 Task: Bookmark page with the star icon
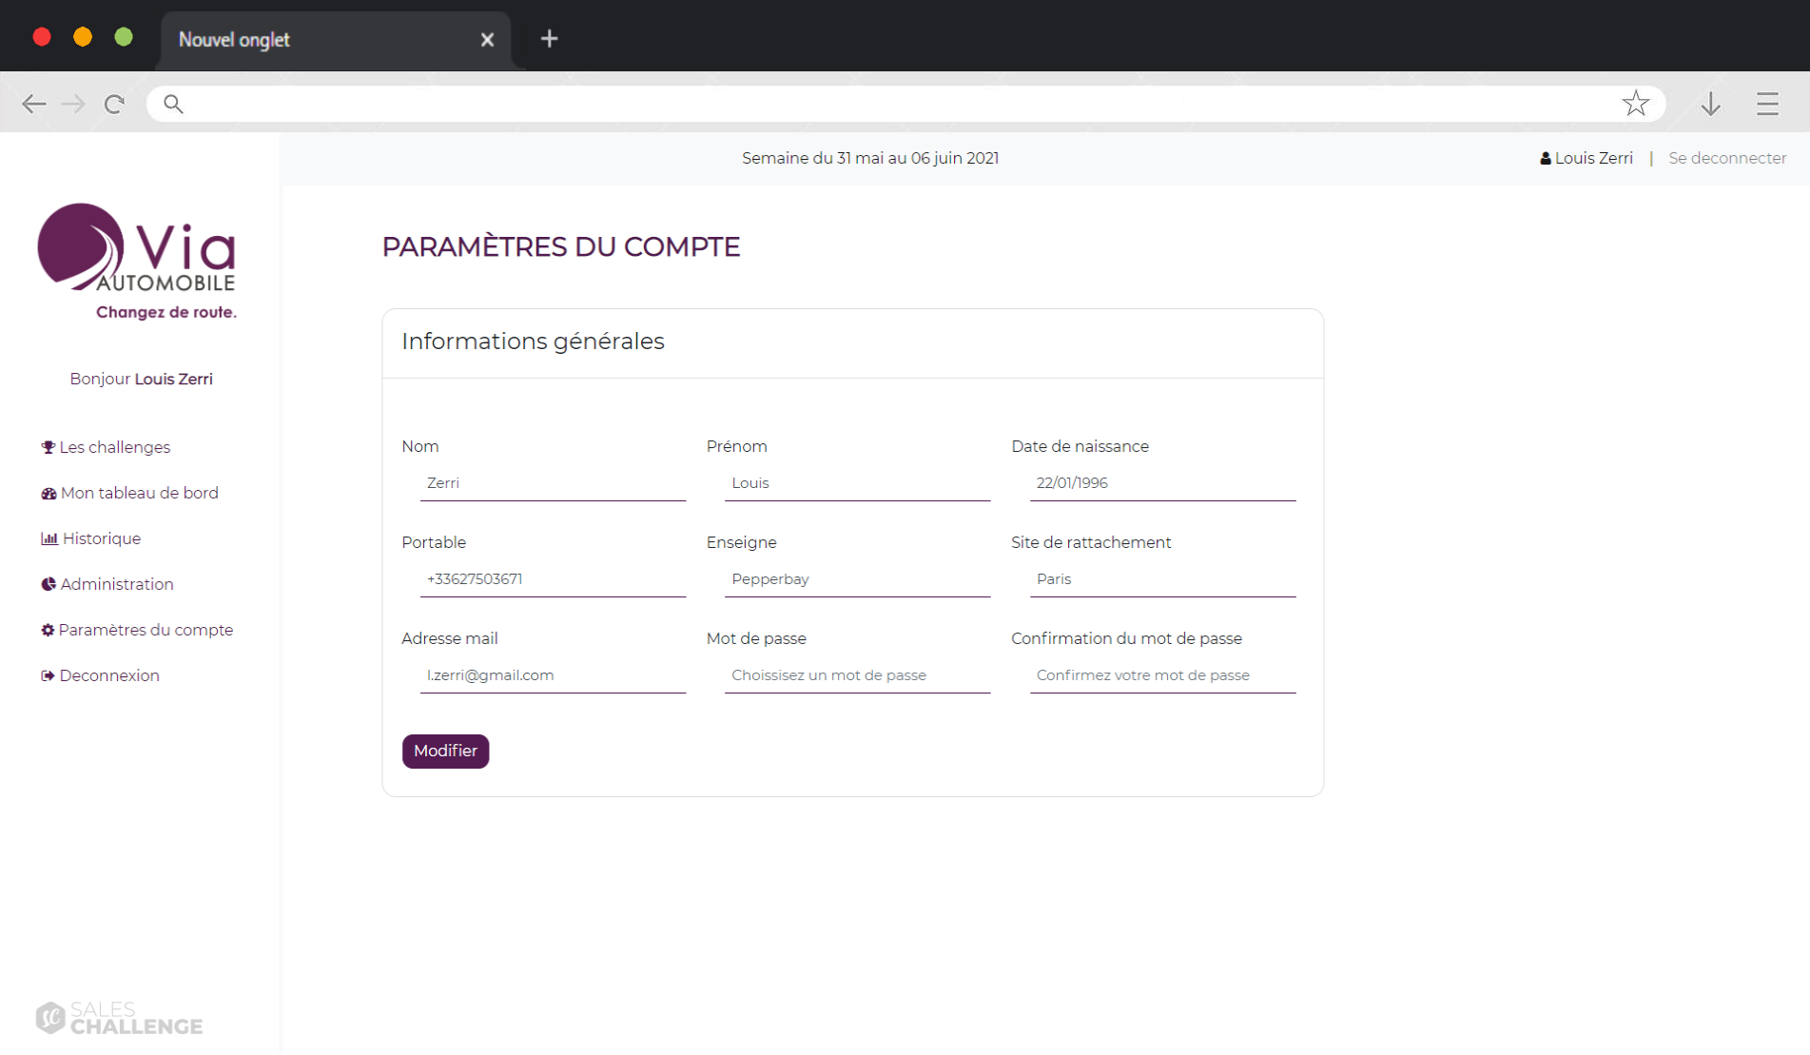point(1635,104)
